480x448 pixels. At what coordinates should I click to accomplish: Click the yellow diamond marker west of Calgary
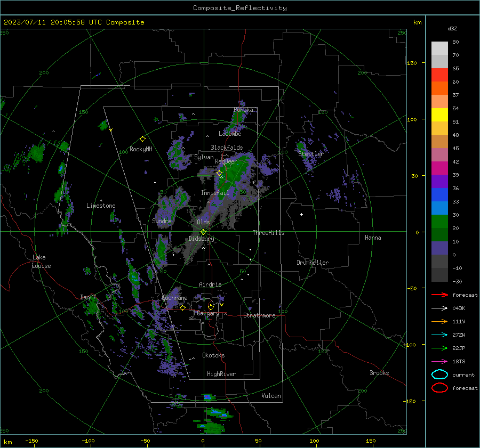point(182,307)
